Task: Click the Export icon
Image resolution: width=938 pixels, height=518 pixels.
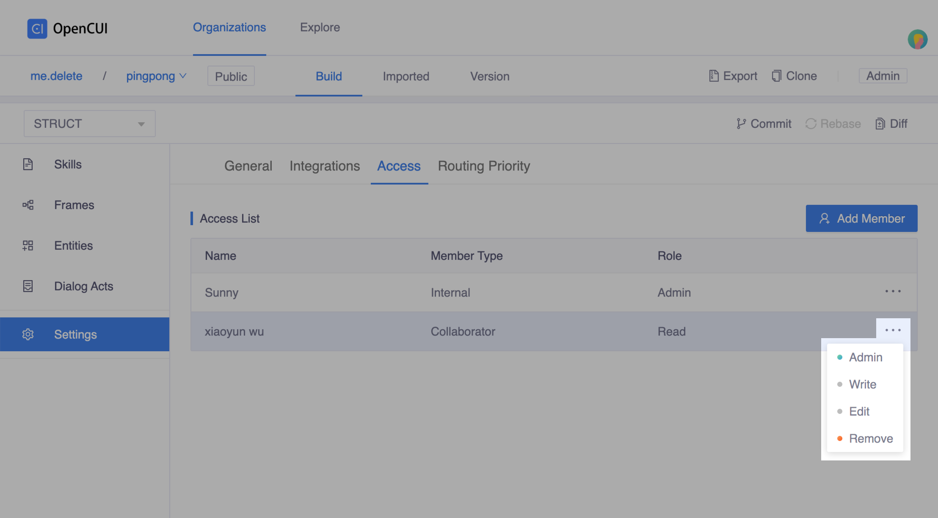Action: 713,76
